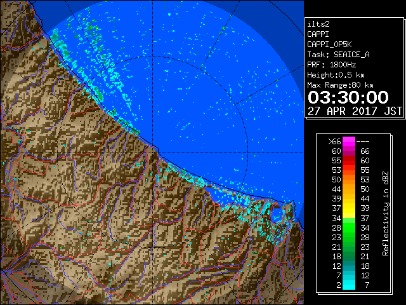406x305 pixels.
Task: Click the bright green 28–34 dBZ legend swatch
Action: (x=349, y=227)
